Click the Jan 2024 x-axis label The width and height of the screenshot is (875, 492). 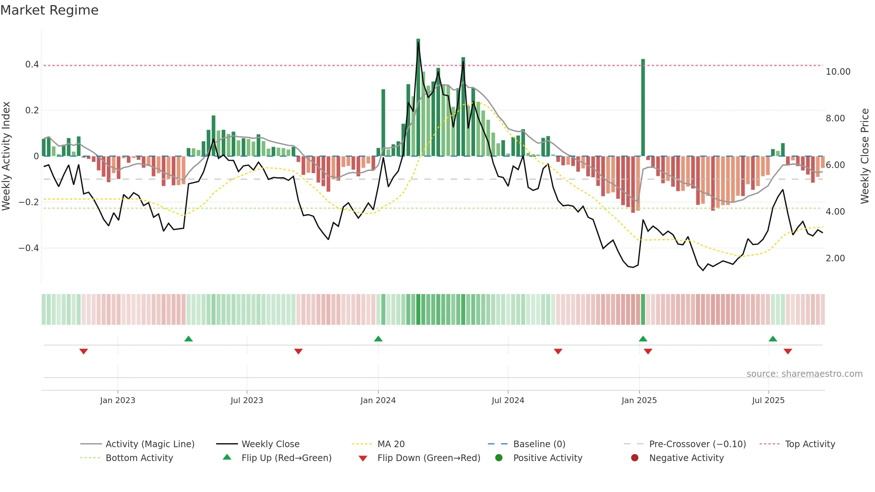tap(378, 400)
